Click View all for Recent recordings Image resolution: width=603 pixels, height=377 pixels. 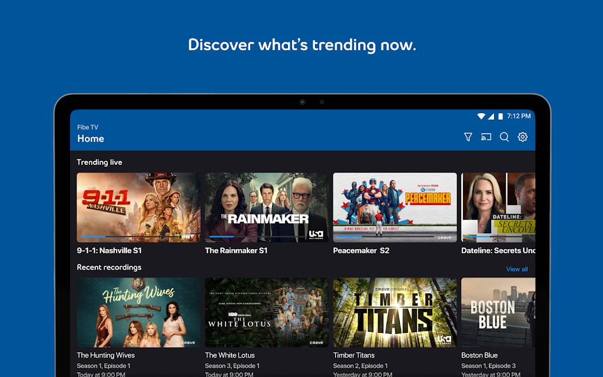coord(516,269)
